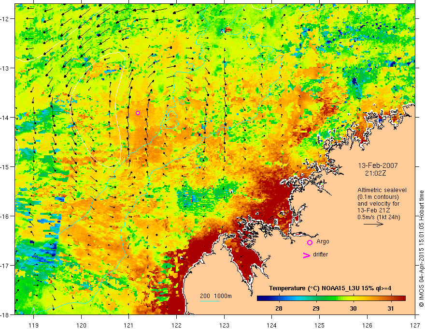Click the 'Argo' legend label
The width and height of the screenshot is (425, 329).
pos(323,241)
